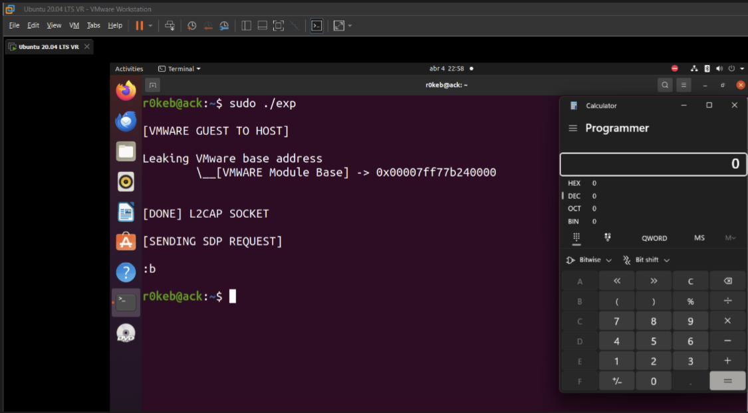The height and width of the screenshot is (413, 748).
Task: Expand the Bitwise operations dropdown
Action: coord(589,260)
